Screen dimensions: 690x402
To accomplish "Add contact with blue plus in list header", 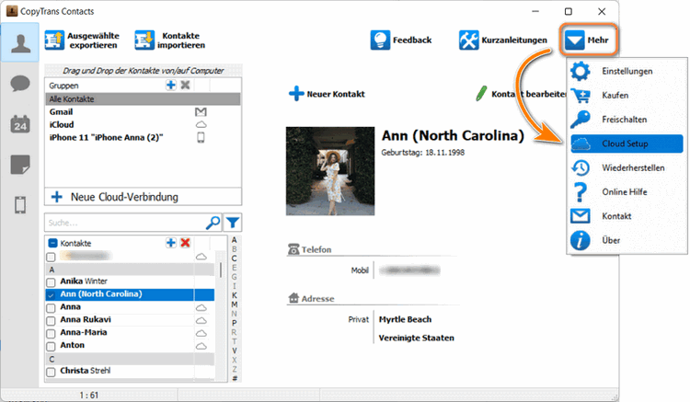I will click(171, 242).
